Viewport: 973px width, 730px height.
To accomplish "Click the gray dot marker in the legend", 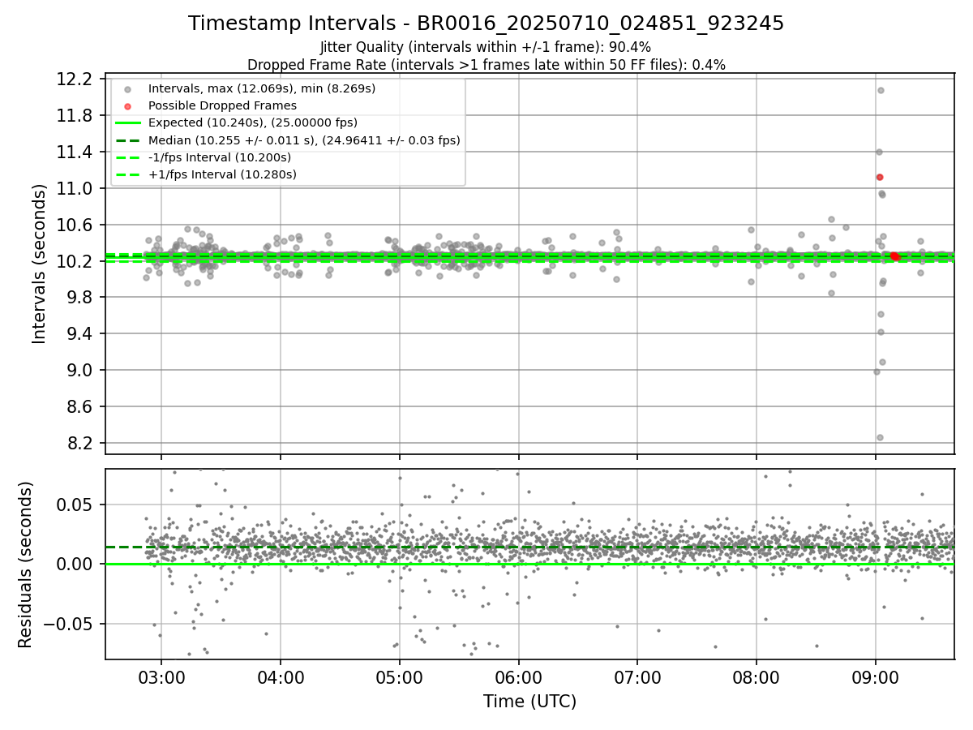I will tap(127, 89).
